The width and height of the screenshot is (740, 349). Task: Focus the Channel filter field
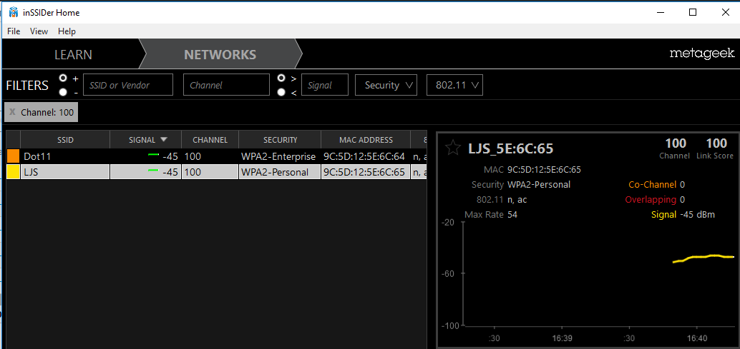tap(227, 85)
